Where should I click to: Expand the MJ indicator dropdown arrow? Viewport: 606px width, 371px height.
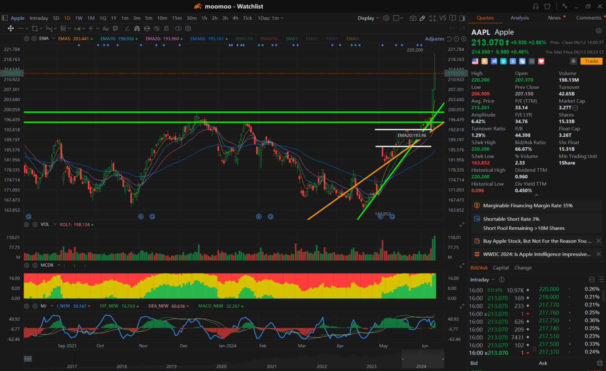(x=52, y=306)
